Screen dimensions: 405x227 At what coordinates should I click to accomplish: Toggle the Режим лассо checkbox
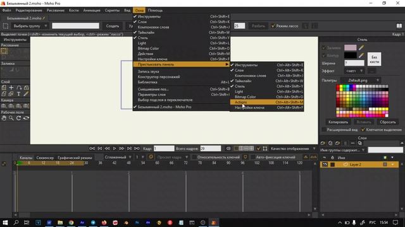point(273,26)
